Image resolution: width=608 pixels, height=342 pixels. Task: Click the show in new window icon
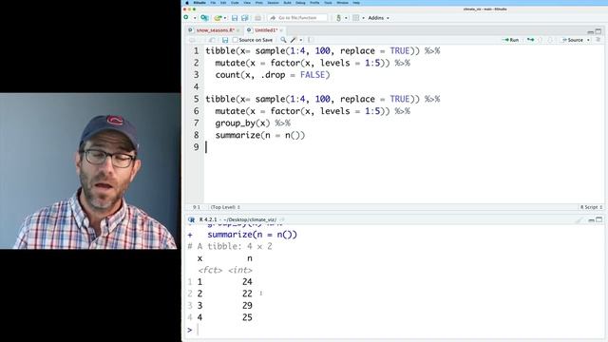coord(212,40)
